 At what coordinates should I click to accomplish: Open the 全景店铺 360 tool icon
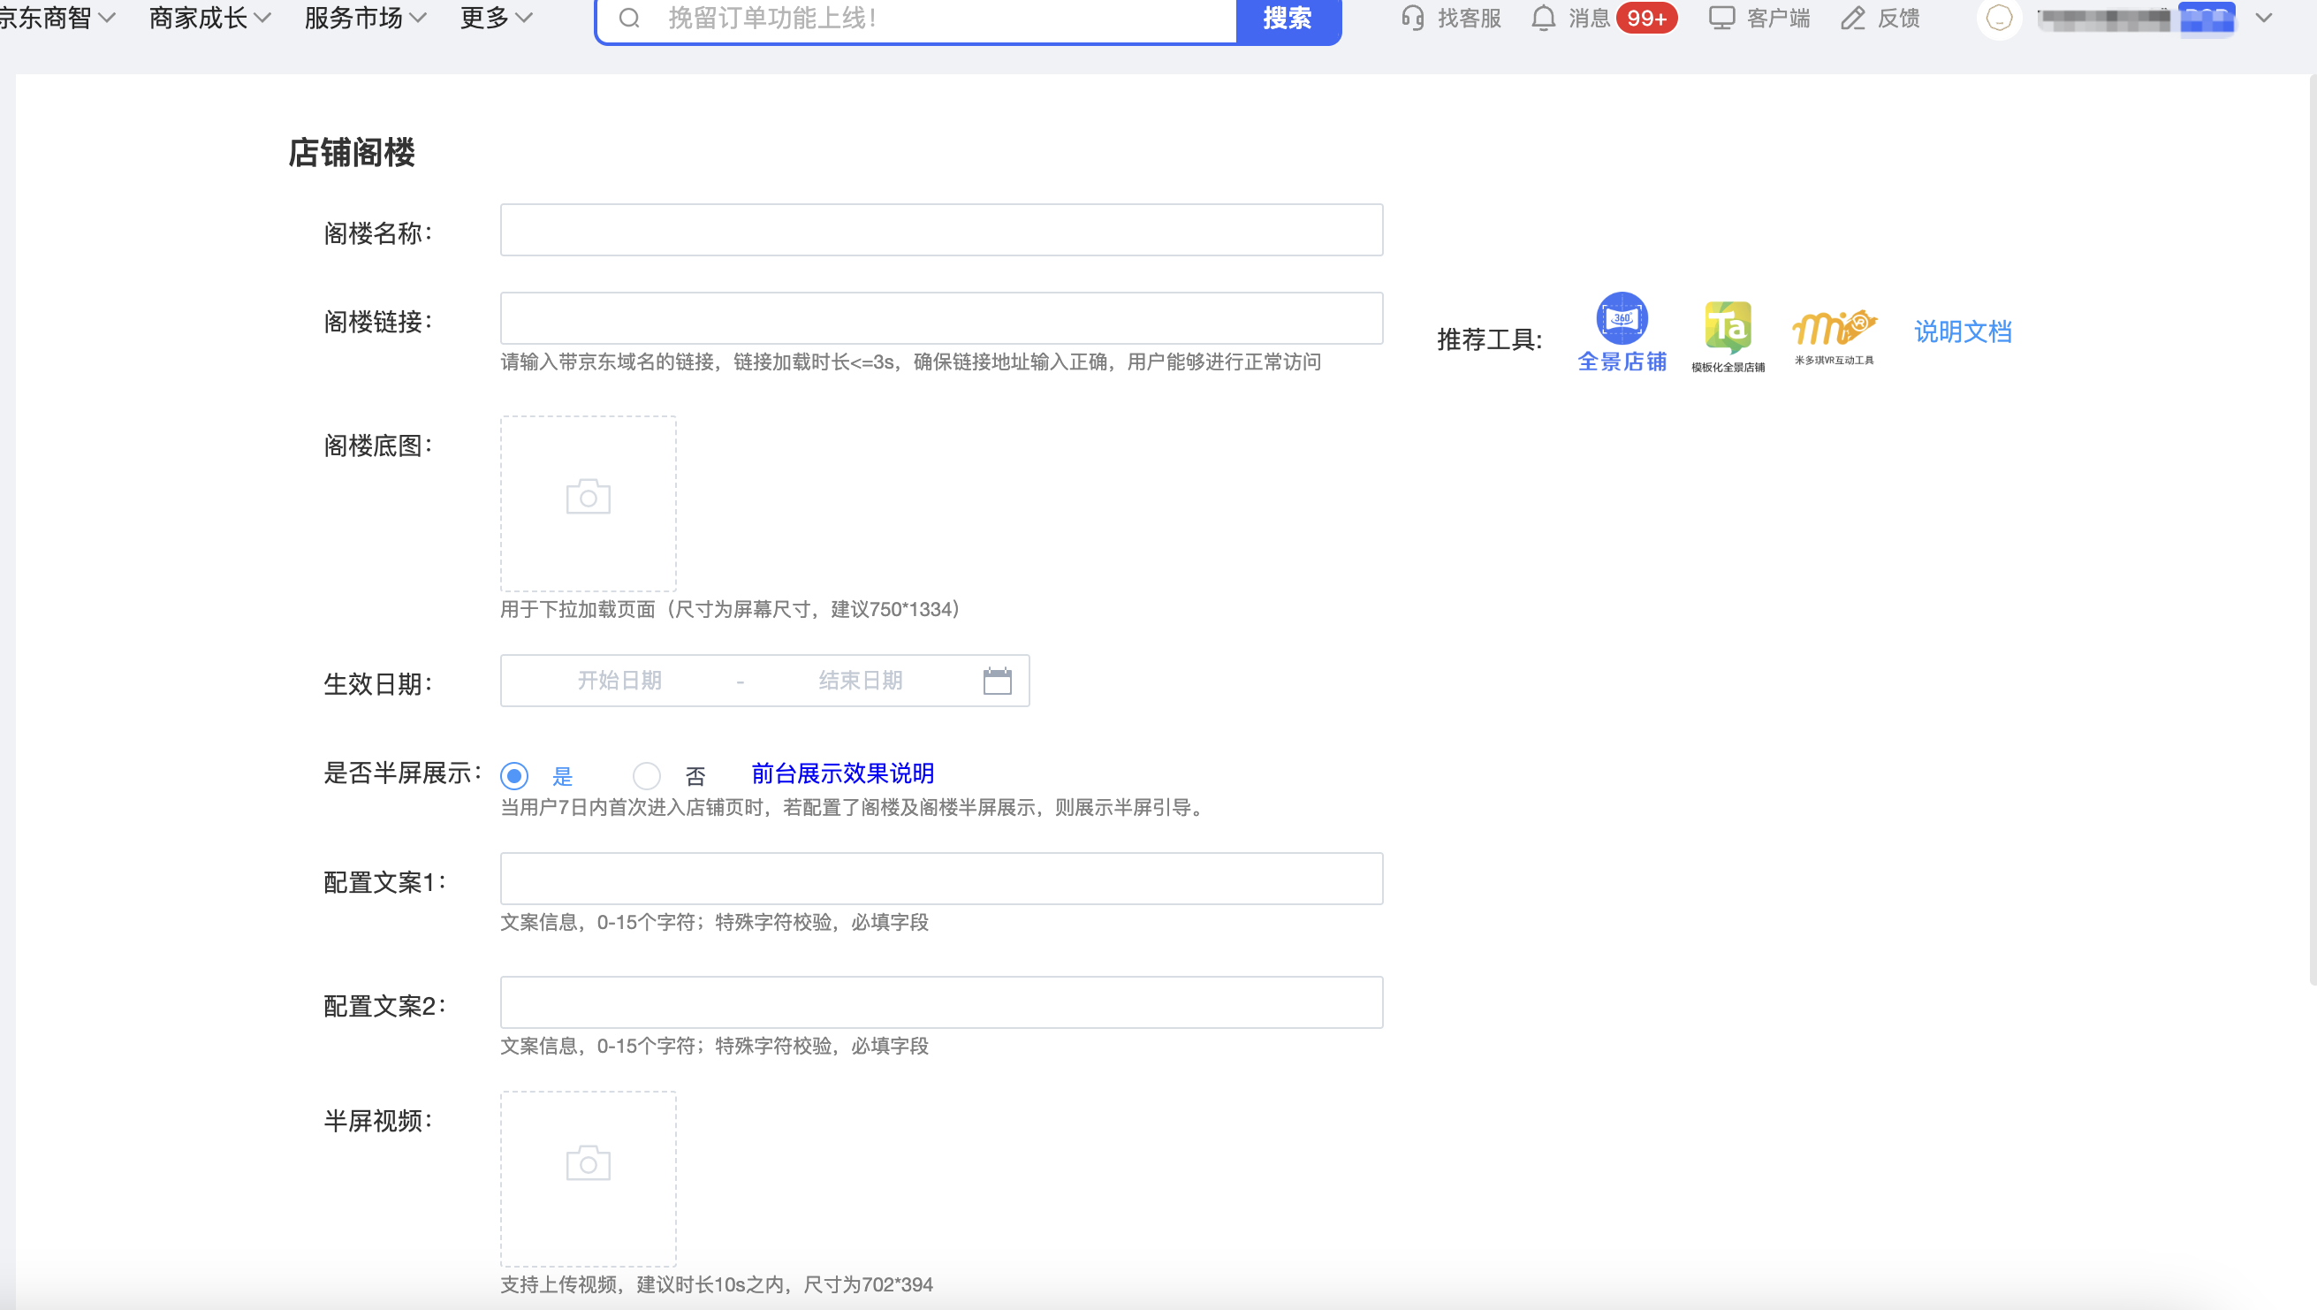pos(1622,318)
